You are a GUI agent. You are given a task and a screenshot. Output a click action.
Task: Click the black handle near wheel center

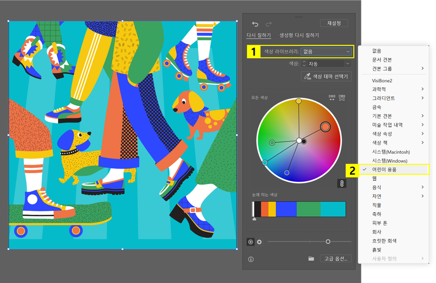304,142
